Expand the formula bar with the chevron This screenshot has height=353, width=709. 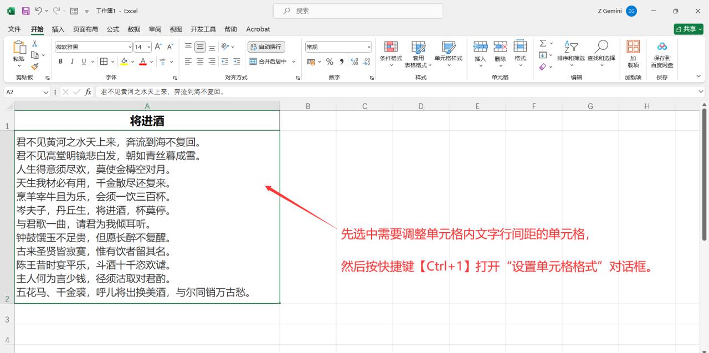[x=701, y=92]
